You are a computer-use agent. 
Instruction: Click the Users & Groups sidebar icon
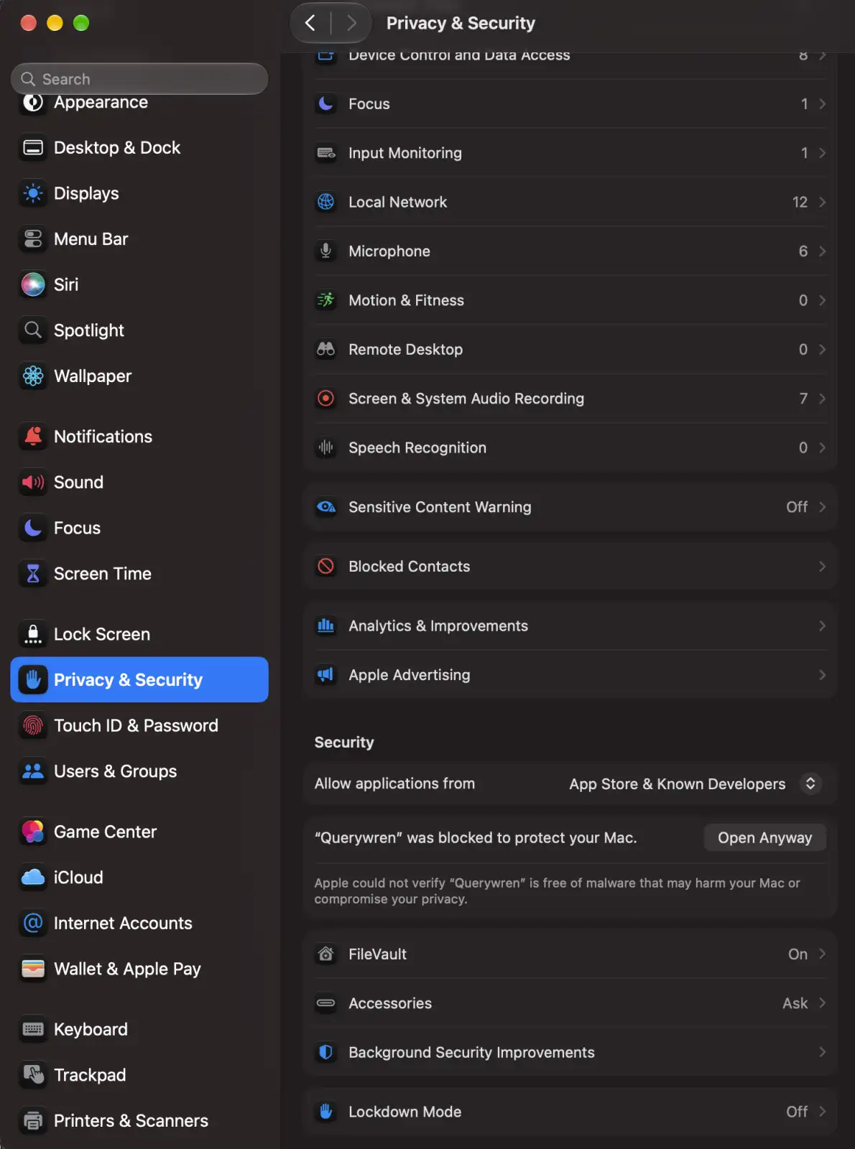coord(33,771)
